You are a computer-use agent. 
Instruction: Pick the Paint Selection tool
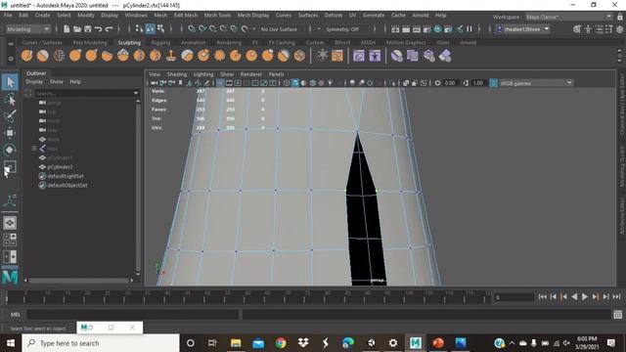10,116
